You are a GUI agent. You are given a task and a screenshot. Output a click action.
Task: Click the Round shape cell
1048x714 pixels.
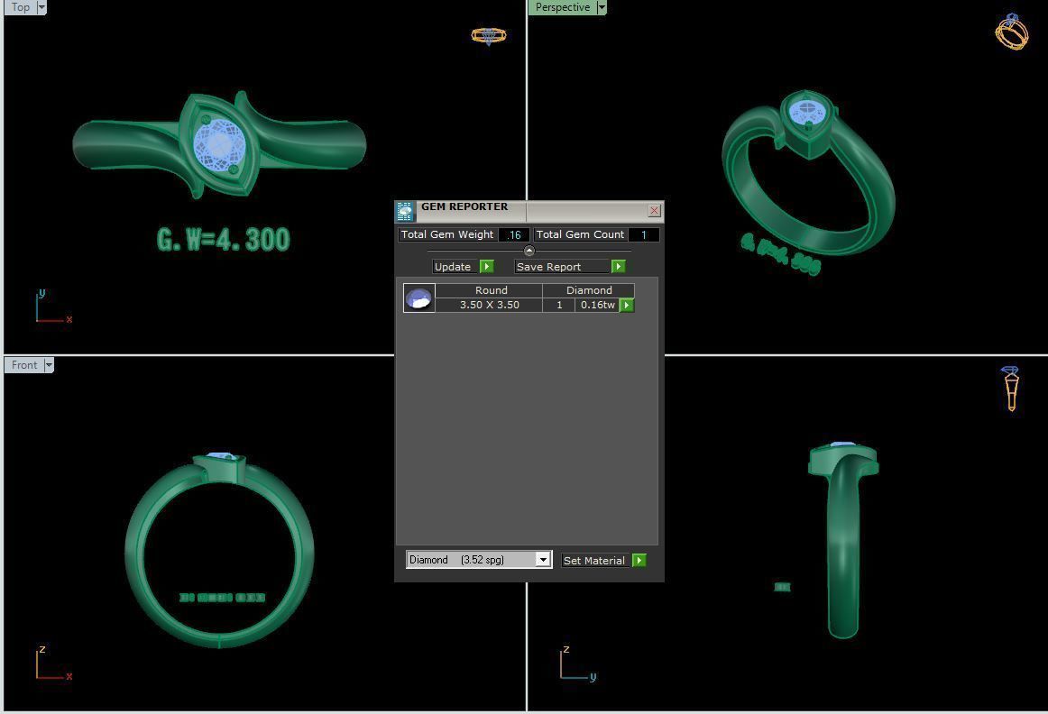489,290
